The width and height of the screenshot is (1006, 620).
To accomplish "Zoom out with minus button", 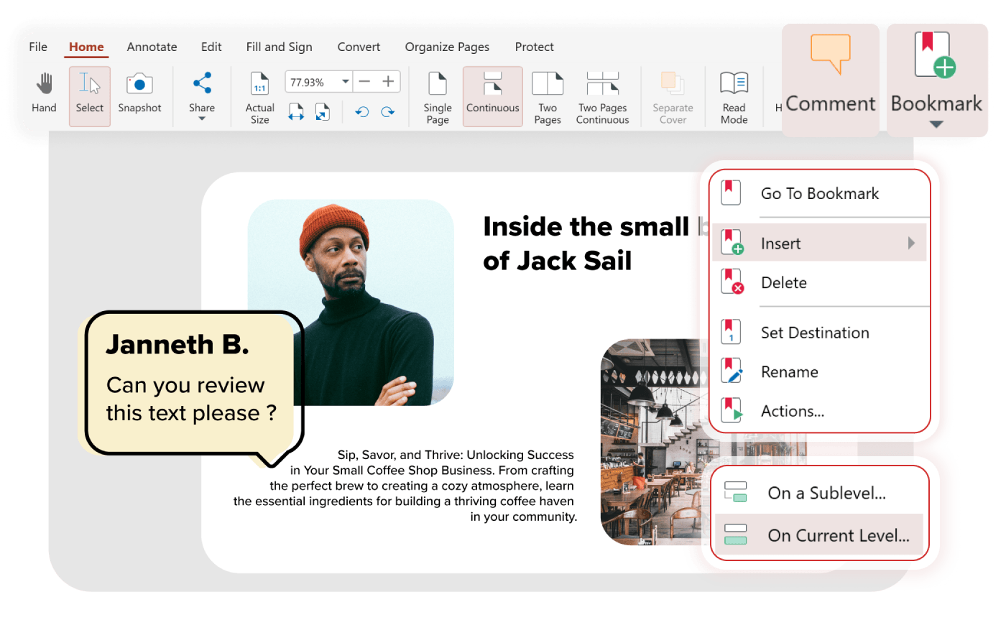I will pos(364,82).
